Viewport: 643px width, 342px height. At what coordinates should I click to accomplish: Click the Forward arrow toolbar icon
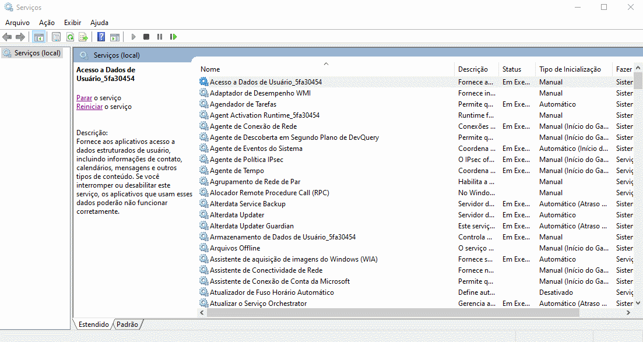coord(20,37)
